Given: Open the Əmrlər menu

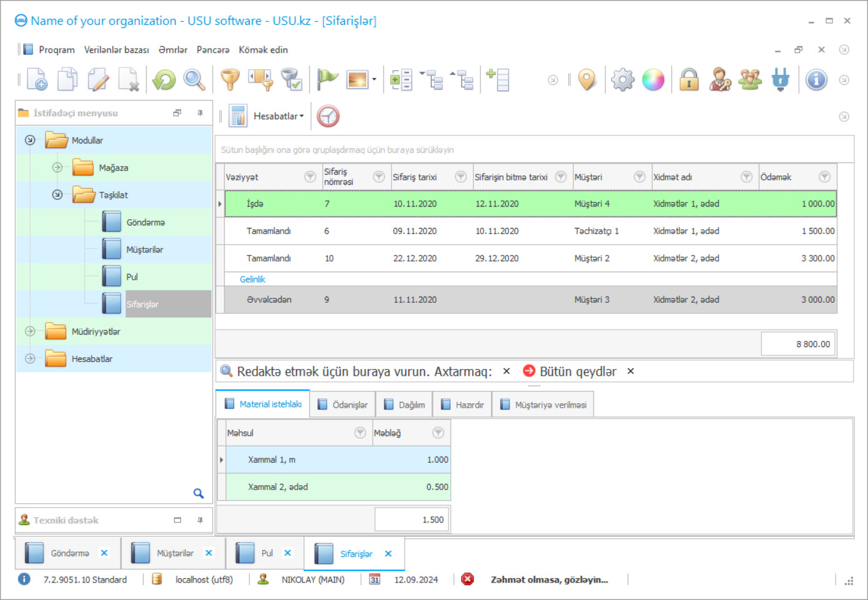Looking at the screenshot, I should click(x=173, y=50).
